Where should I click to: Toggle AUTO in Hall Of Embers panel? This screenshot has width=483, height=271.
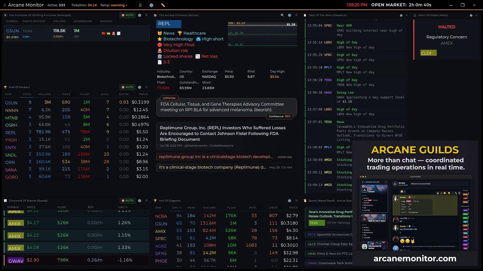[128, 87]
